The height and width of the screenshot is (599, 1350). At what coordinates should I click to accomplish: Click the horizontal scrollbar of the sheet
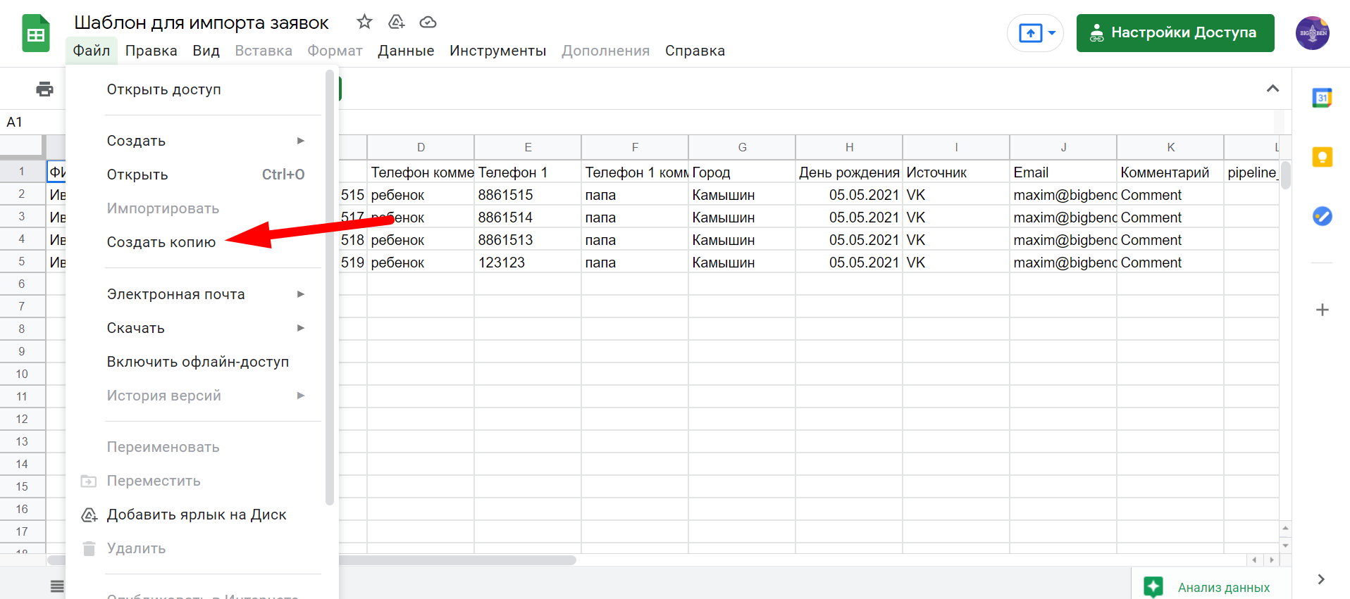(311, 560)
